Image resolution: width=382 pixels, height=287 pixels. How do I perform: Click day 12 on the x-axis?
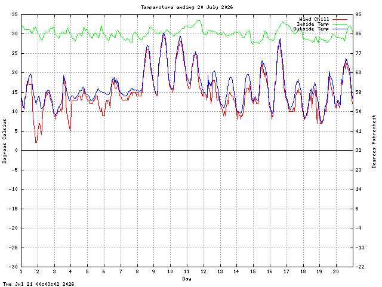pos(204,271)
